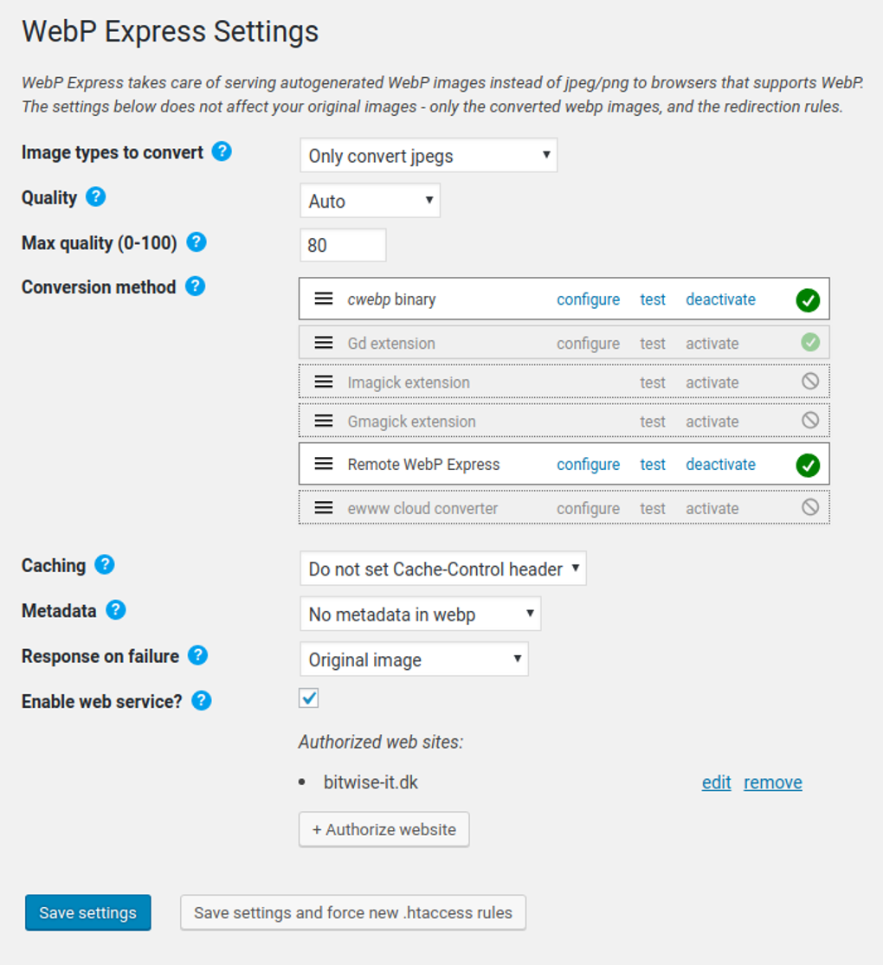The width and height of the screenshot is (883, 965).
Task: Click the disabled icon next to ewww cloud converter
Action: [808, 508]
